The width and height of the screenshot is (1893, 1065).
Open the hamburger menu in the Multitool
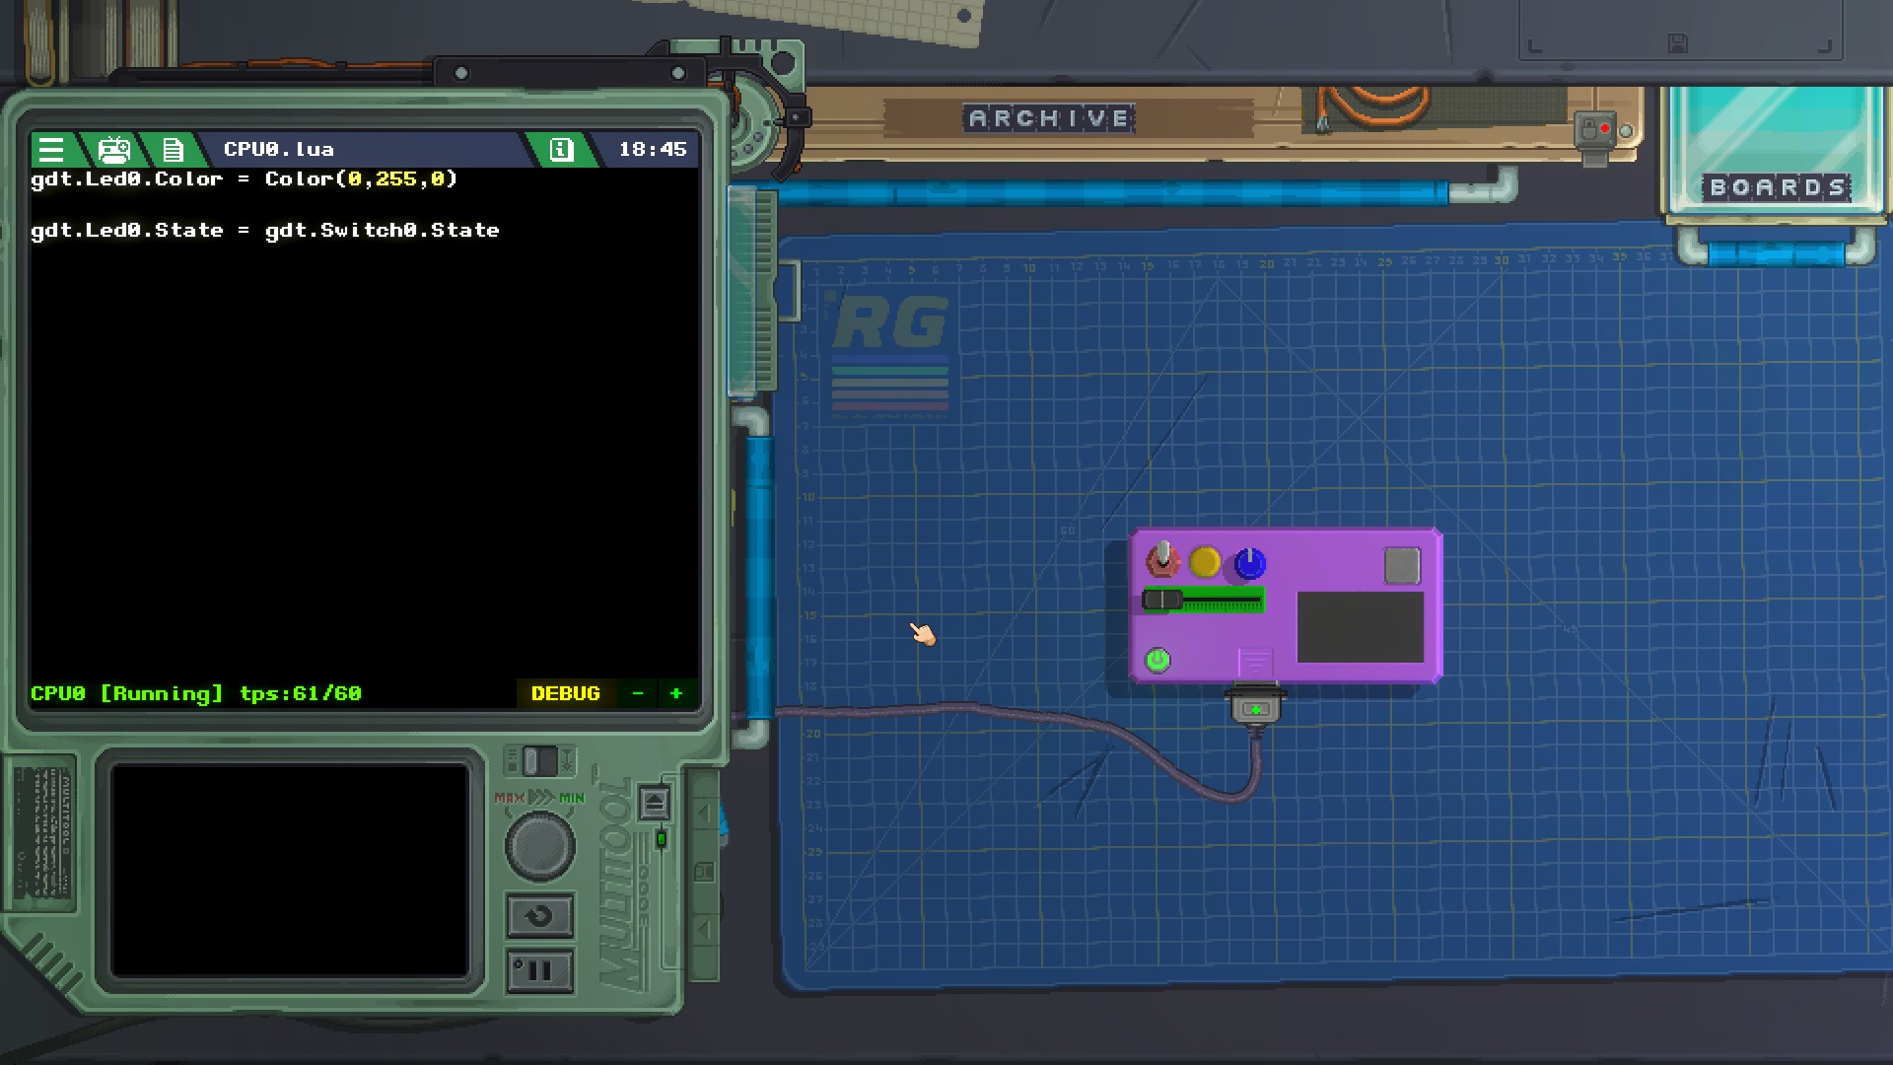50,150
